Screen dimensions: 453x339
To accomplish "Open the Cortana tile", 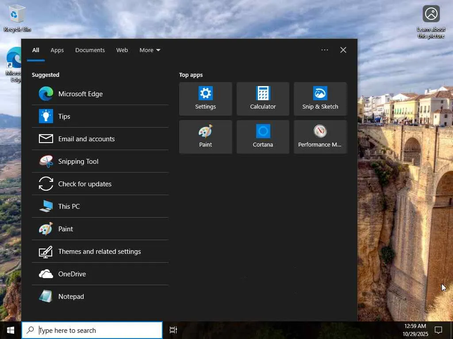I will pos(263,137).
